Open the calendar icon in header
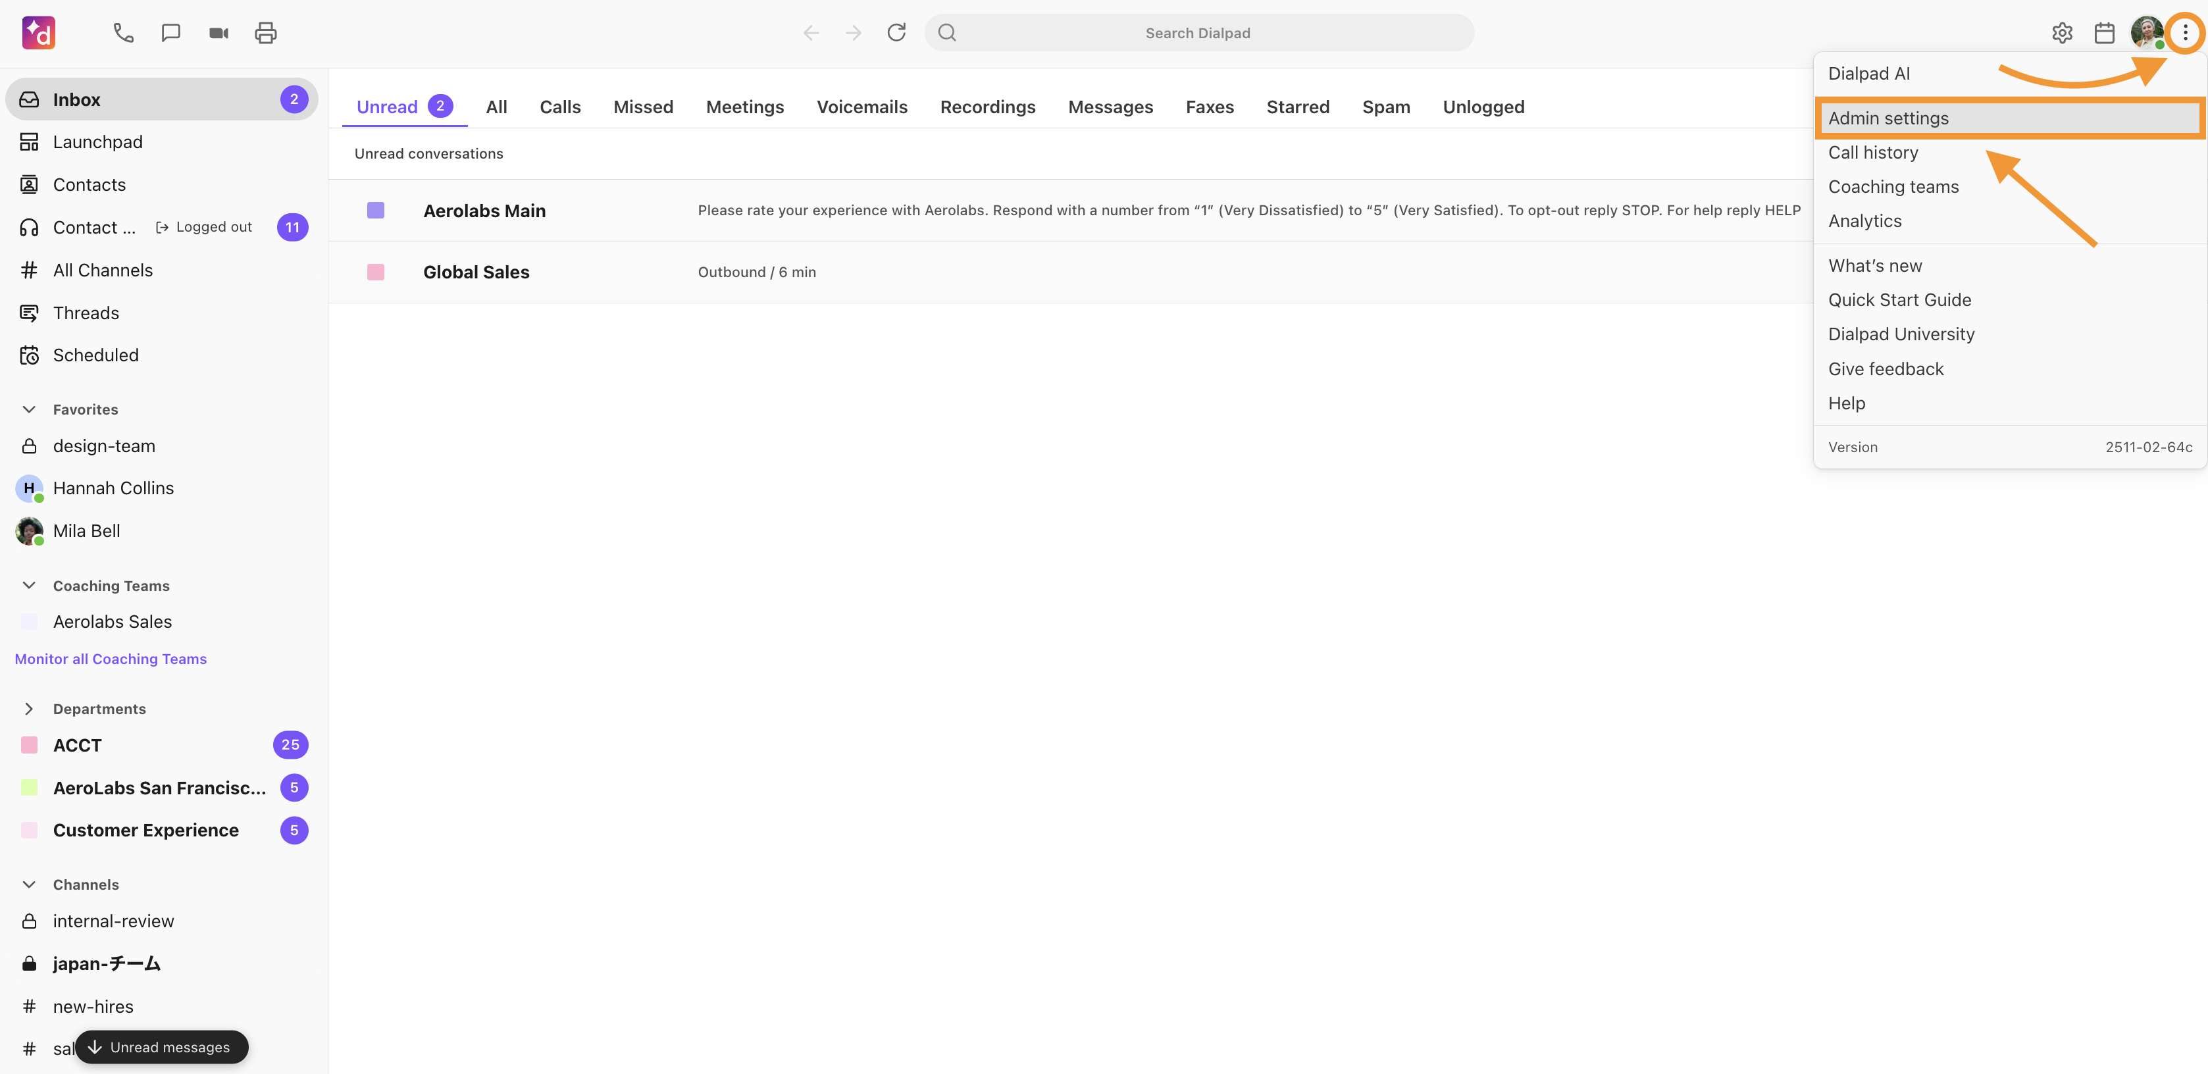 [2104, 32]
